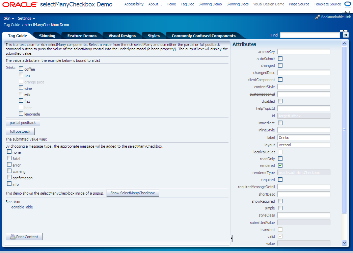Click the Print Content button

click(24, 236)
